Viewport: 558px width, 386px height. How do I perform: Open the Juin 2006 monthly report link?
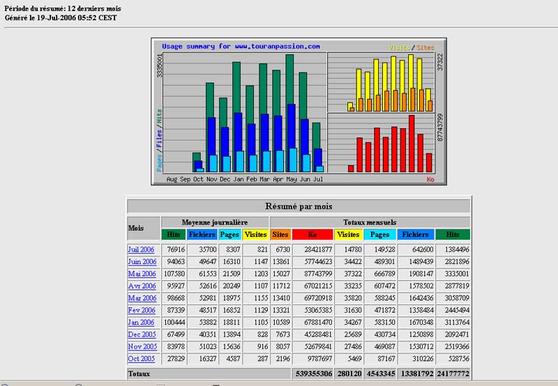coord(142,261)
